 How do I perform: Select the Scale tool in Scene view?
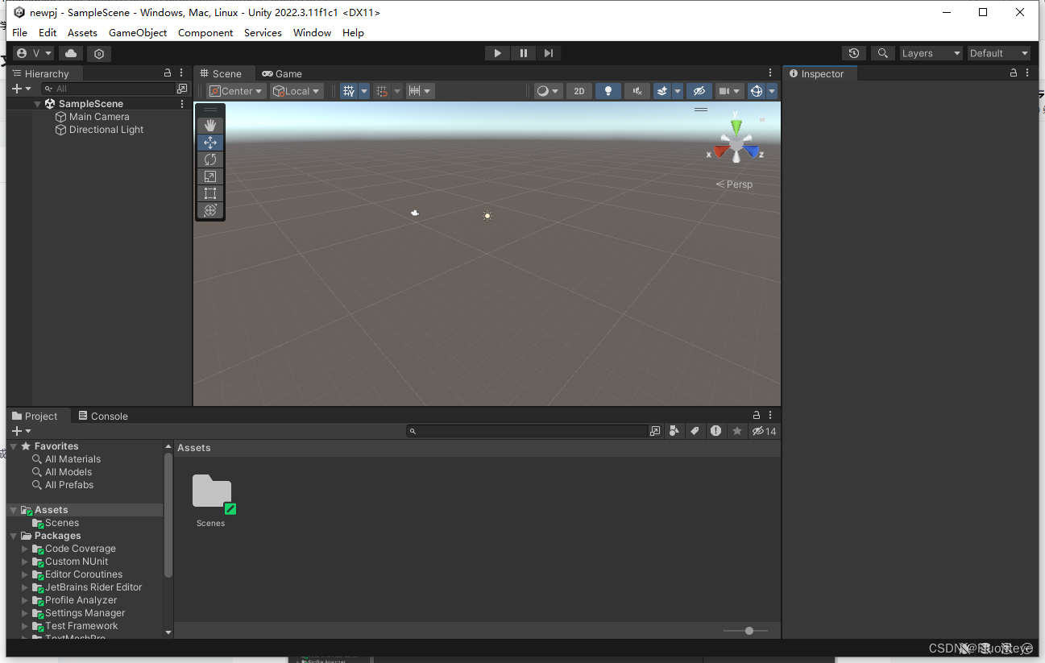coord(210,176)
